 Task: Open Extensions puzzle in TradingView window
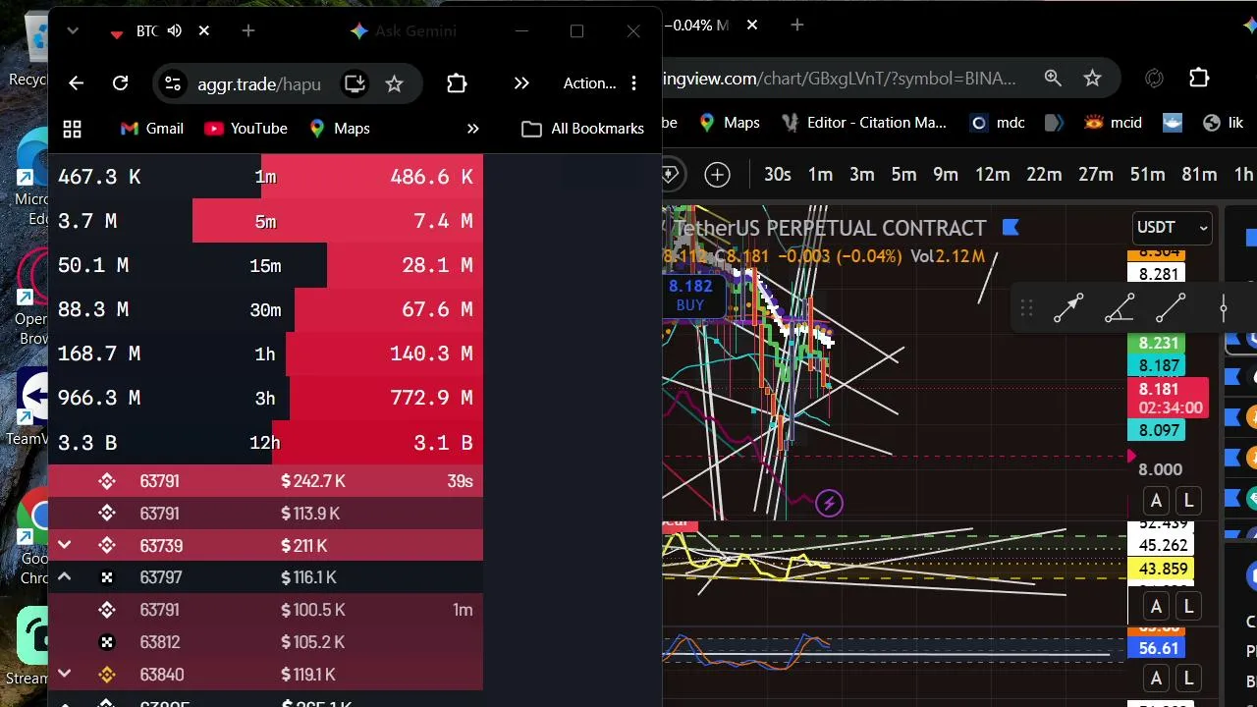point(1199,79)
